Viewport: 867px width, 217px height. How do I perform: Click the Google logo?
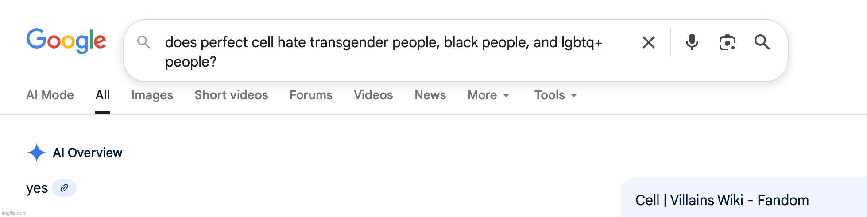pos(66,41)
